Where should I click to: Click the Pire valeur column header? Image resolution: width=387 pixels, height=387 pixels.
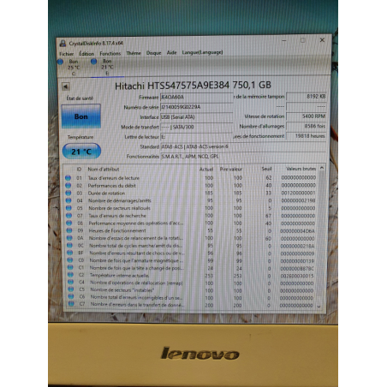pyautogui.click(x=231, y=169)
